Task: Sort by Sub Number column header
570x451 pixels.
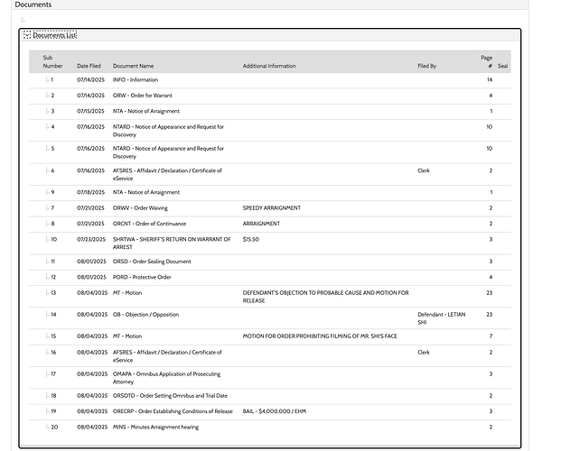Action: [x=52, y=61]
